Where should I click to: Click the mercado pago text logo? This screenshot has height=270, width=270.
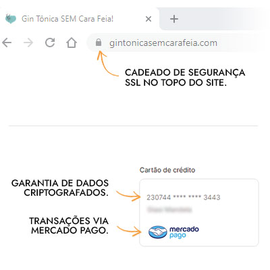[x=184, y=232]
